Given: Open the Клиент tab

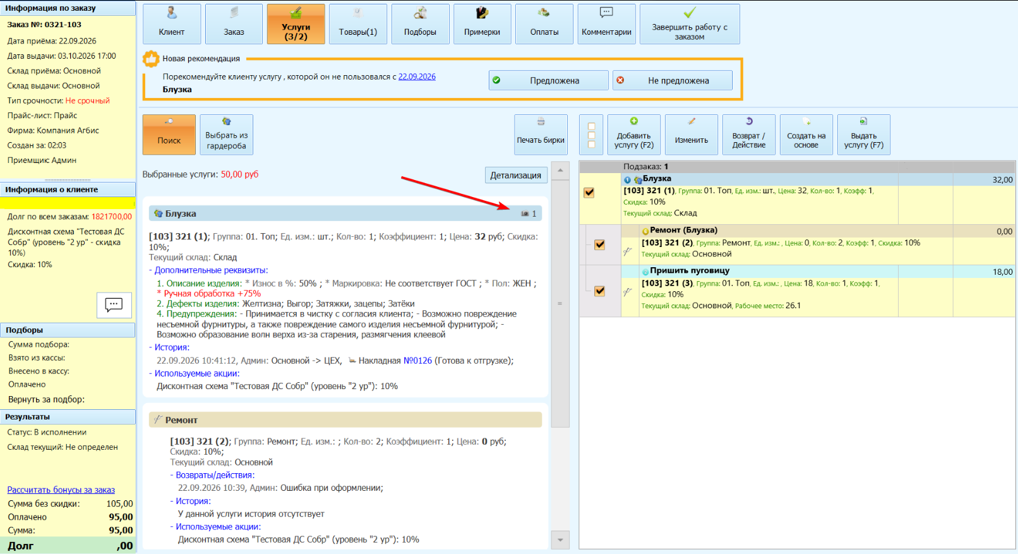Looking at the screenshot, I should [x=172, y=24].
